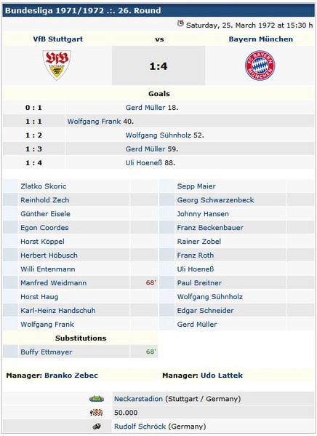Viewport: 317px width, 436px height.
Task: Open Uli Hoeneß goal entry at 88.
Action: click(144, 163)
